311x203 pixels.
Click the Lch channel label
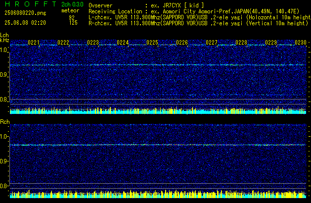pos(4,35)
